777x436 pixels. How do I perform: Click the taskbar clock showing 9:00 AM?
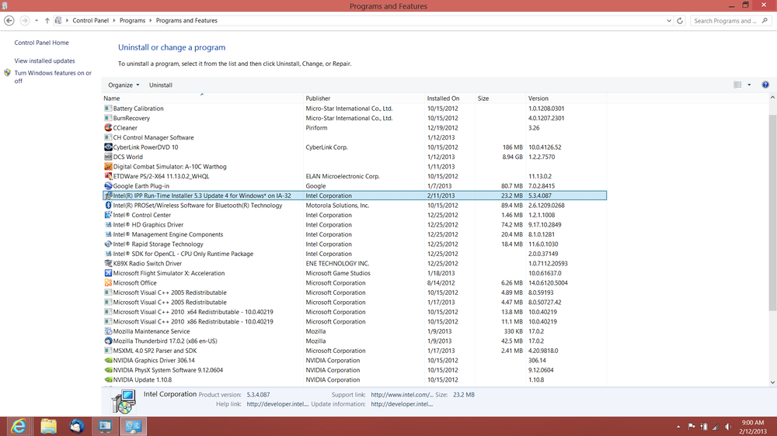pos(753,427)
